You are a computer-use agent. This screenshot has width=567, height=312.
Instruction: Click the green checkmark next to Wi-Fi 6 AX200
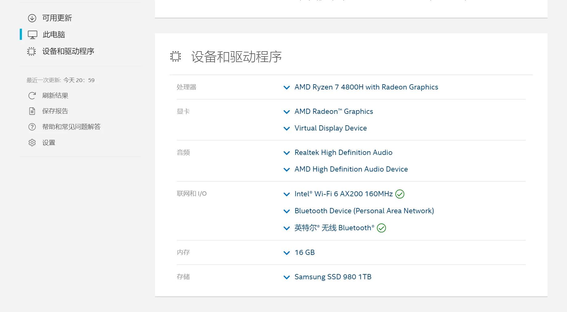click(x=400, y=194)
